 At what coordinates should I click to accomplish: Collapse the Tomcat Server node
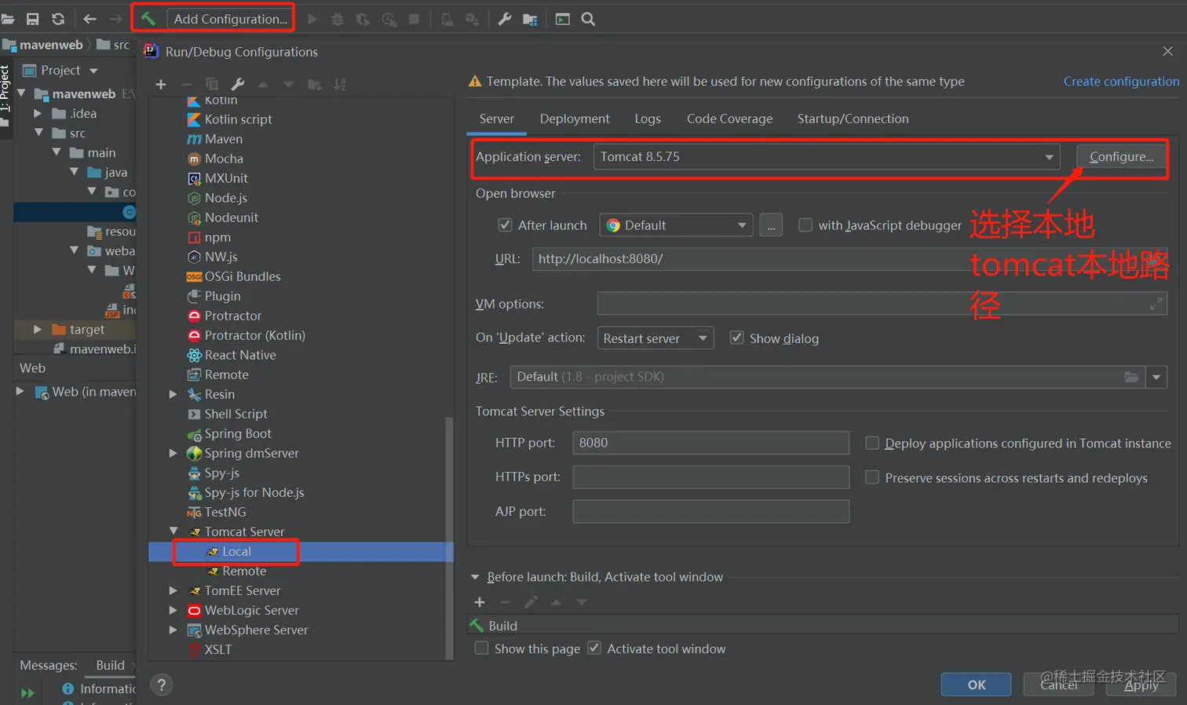pyautogui.click(x=173, y=531)
